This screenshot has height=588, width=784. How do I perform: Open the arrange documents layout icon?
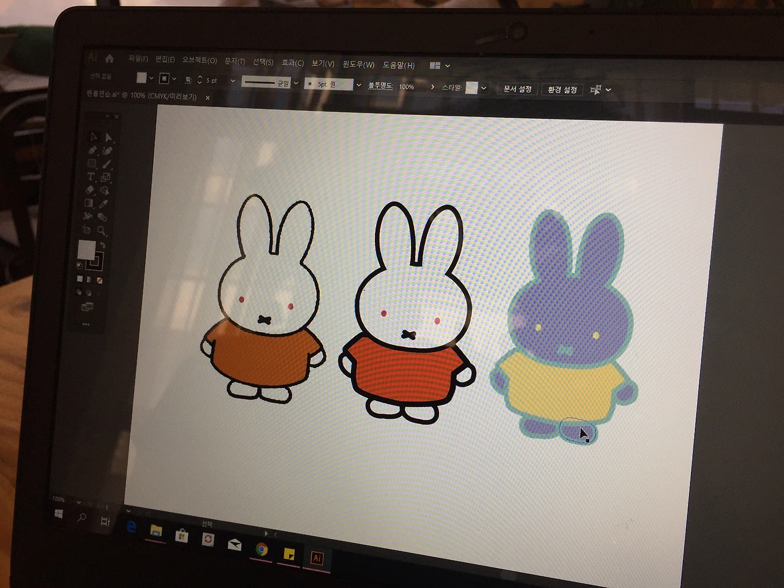(x=435, y=66)
